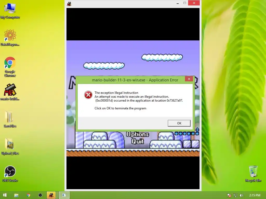Launch OBS Studio from desktop

(x=10, y=174)
